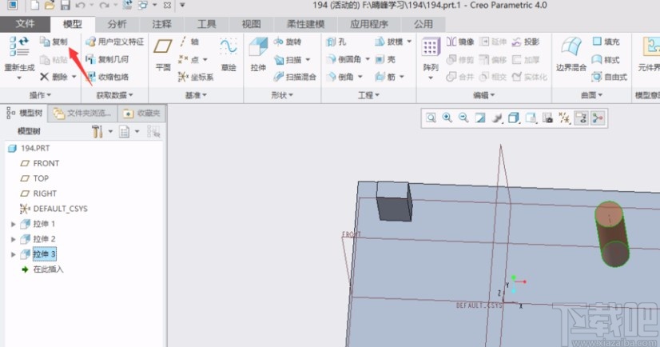Image resolution: width=660 pixels, height=347 pixels.
Task: Toggle spin center in graphics toolbar
Action: point(598,118)
